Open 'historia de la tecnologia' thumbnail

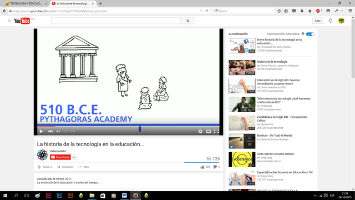pos(242,67)
